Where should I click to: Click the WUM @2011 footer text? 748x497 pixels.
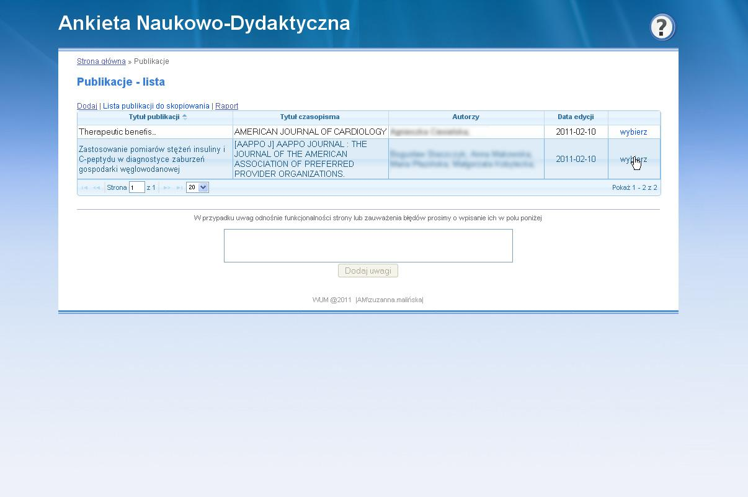(x=332, y=300)
